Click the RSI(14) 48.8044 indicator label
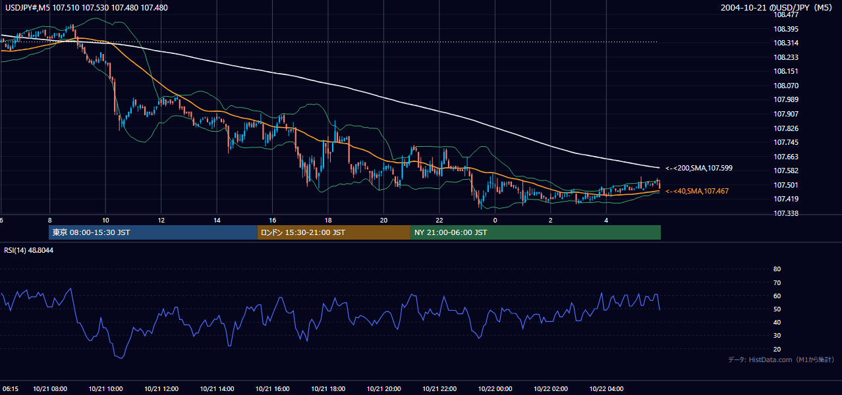The height and width of the screenshot is (395, 842). click(x=29, y=250)
